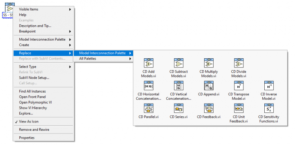This screenshot has height=145, width=295.
Task: Choose Find All Instances
Action: click(43, 91)
